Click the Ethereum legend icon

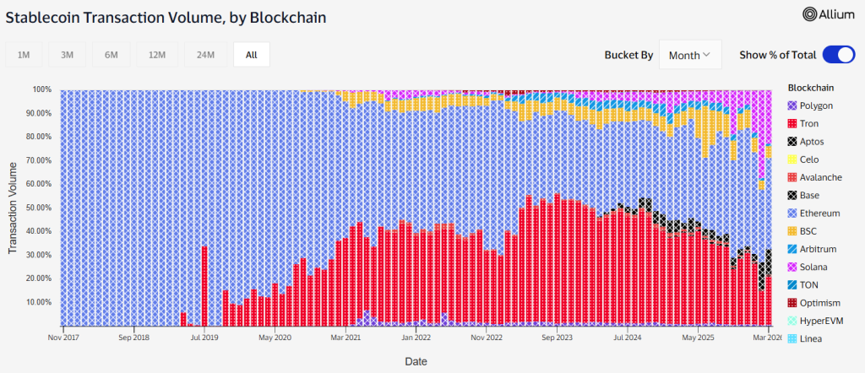(792, 214)
